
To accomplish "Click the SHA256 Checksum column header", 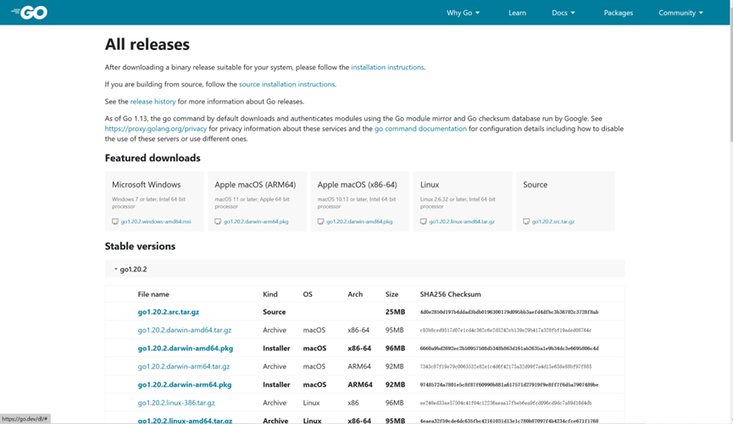I will click(450, 294).
